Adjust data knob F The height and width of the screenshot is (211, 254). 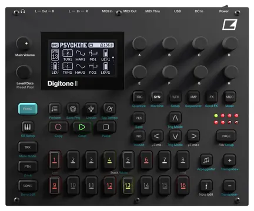tap(169, 72)
